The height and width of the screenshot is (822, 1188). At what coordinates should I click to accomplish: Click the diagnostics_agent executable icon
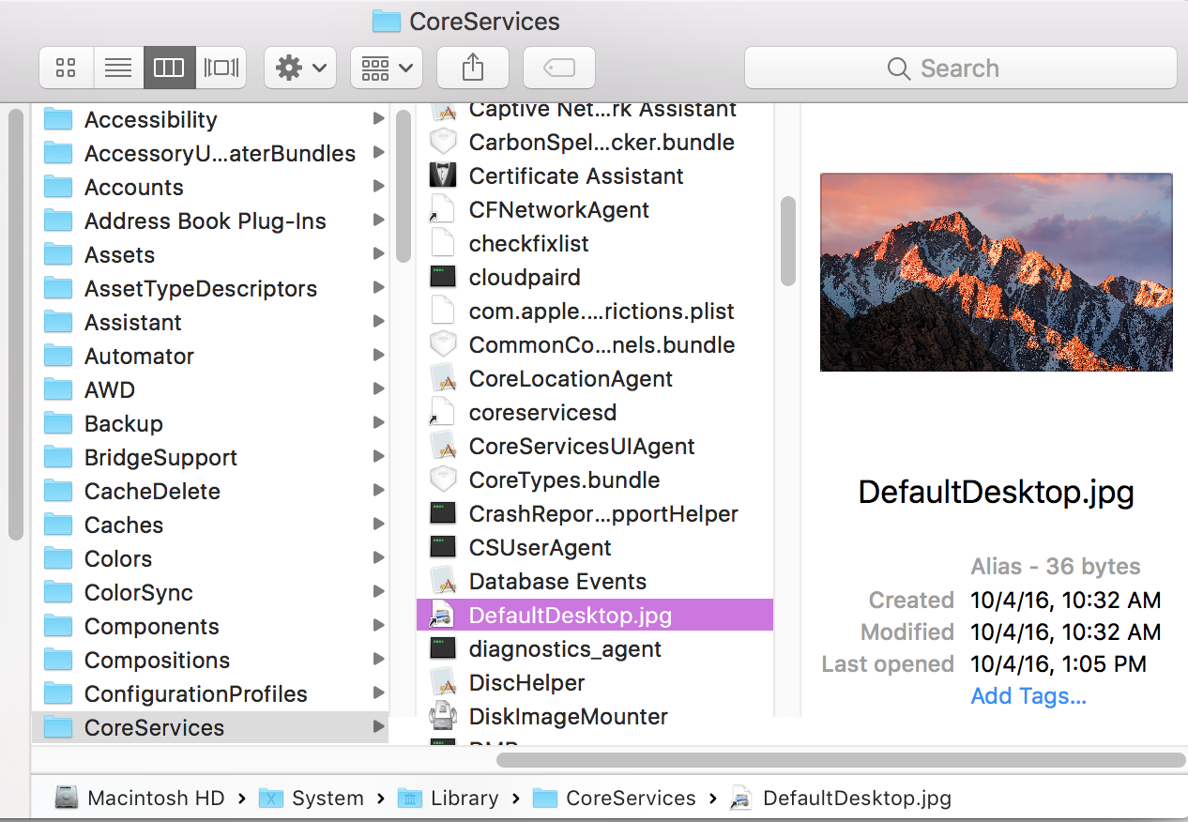click(442, 648)
